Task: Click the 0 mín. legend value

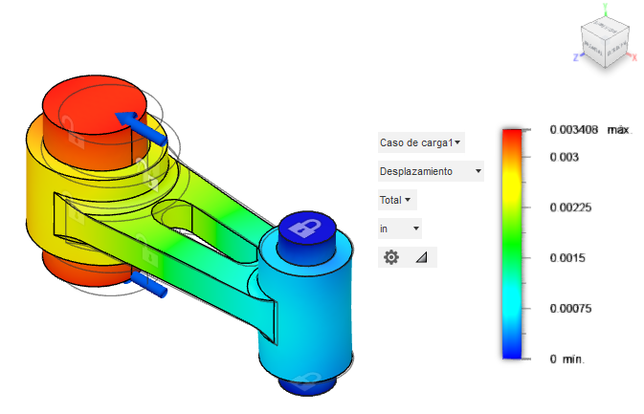Action: pyautogui.click(x=566, y=359)
